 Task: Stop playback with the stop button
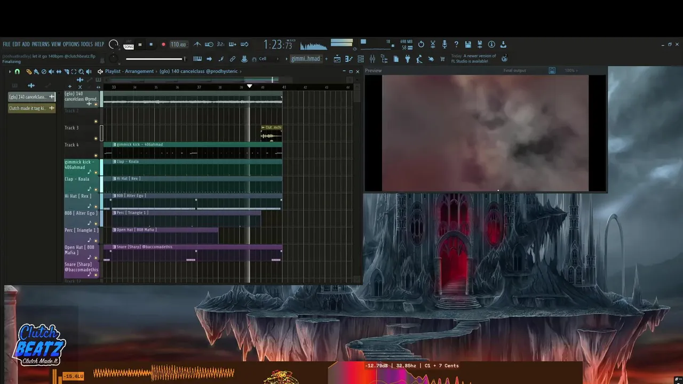[151, 45]
